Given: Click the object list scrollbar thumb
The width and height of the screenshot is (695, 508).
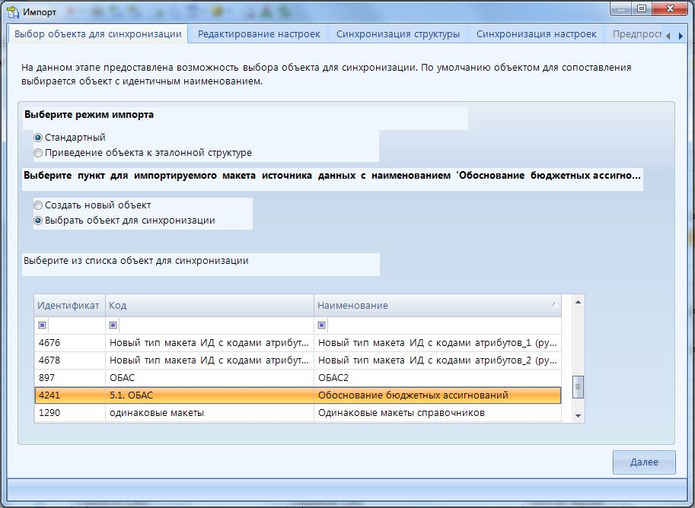Looking at the screenshot, I should (579, 388).
